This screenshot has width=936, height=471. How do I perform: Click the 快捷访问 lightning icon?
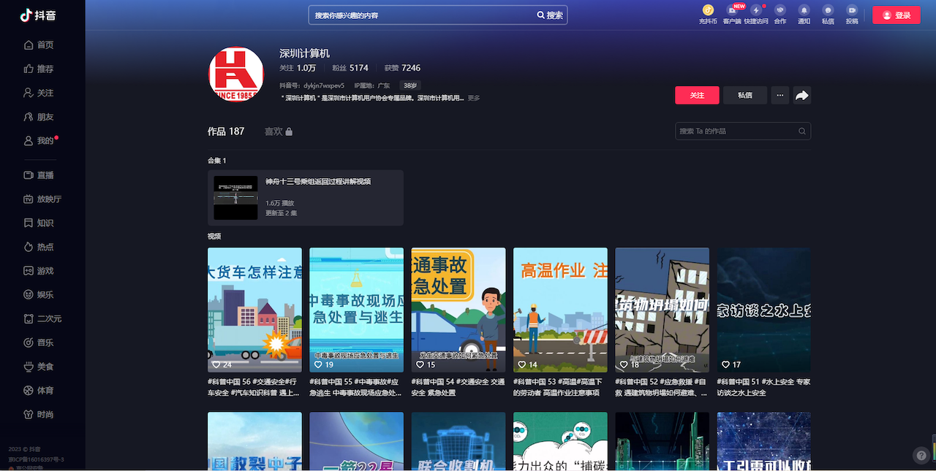[756, 10]
